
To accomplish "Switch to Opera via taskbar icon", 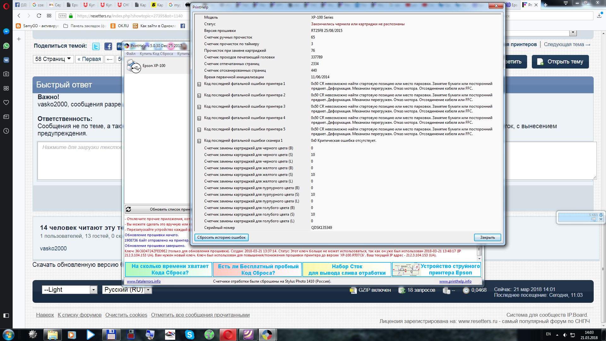I will coord(229,334).
